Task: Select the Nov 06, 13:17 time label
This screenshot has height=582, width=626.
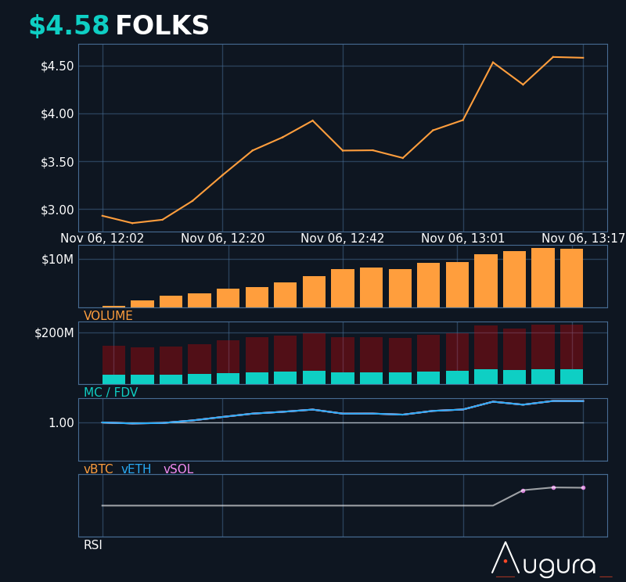Action: tap(583, 239)
